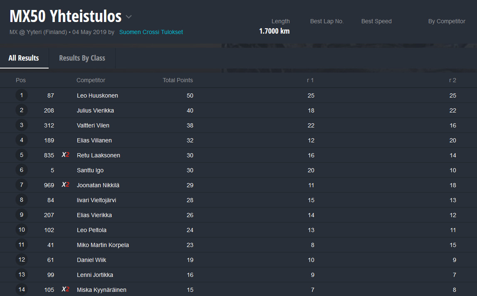Select the Best Lap No. stat label

pyautogui.click(x=327, y=21)
